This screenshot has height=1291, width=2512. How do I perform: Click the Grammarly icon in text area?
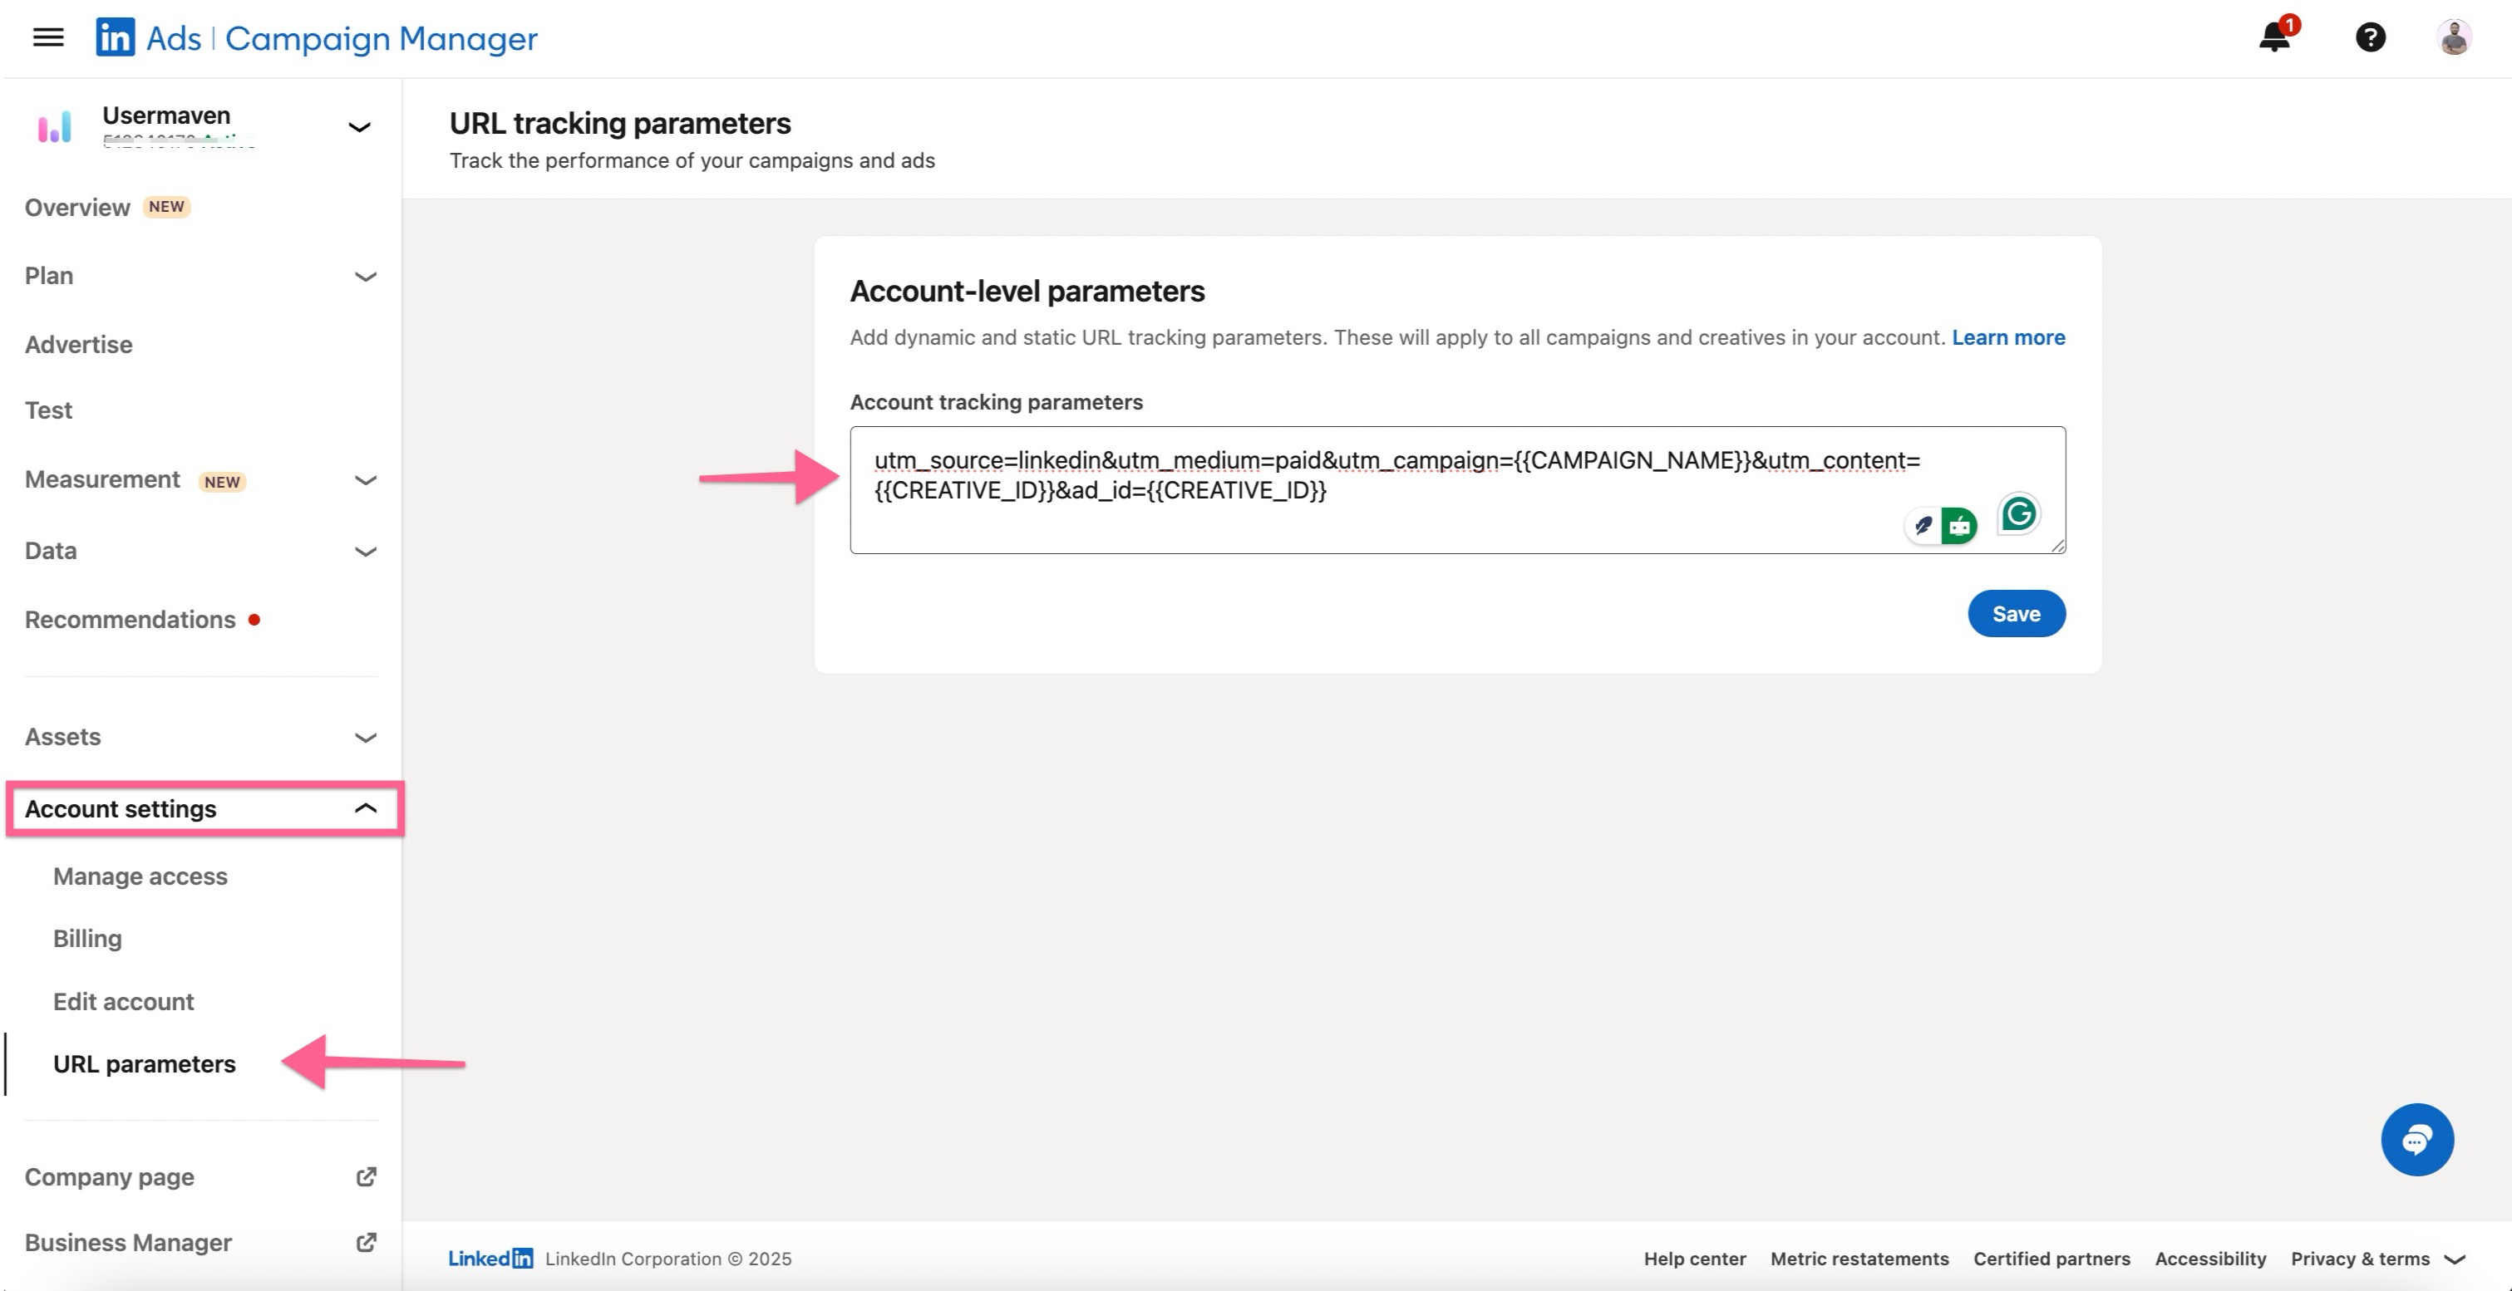pos(2018,513)
